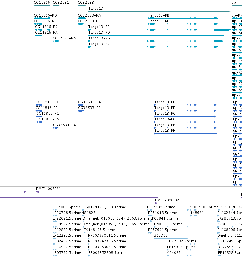
Task: Click the Tango13-RF transcript label
Action: [158, 21]
